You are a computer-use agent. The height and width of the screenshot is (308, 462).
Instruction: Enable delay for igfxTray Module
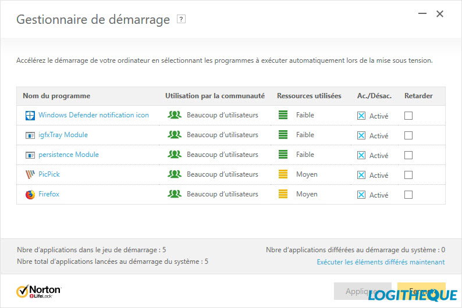point(408,135)
